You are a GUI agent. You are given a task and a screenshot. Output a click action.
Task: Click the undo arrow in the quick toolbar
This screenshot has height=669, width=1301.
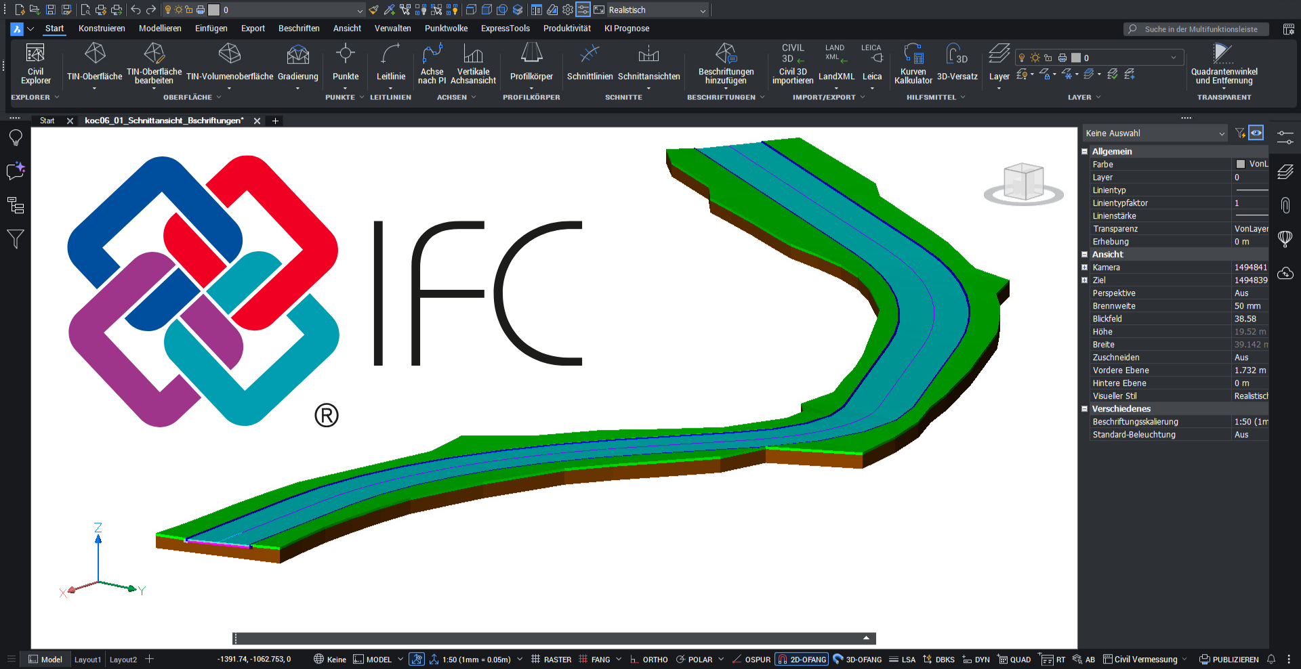tap(136, 9)
